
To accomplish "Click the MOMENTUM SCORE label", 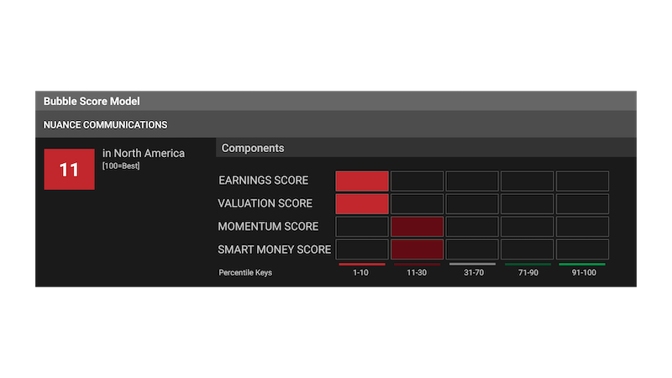I will pos(268,227).
